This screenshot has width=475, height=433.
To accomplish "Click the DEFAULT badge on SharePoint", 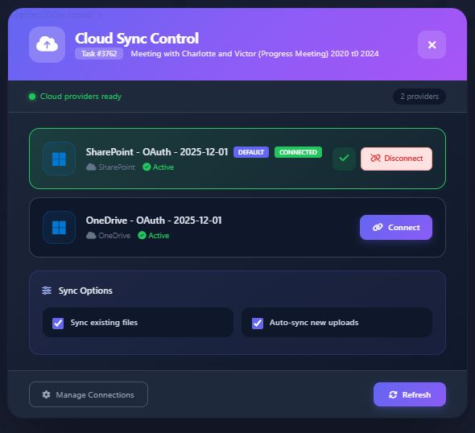I will (251, 152).
